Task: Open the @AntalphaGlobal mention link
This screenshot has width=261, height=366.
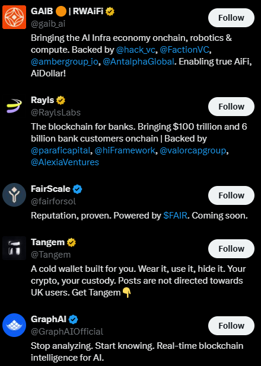Action: point(138,62)
